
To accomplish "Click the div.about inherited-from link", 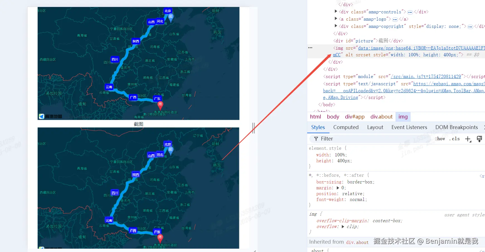I will pyautogui.click(x=357, y=242).
